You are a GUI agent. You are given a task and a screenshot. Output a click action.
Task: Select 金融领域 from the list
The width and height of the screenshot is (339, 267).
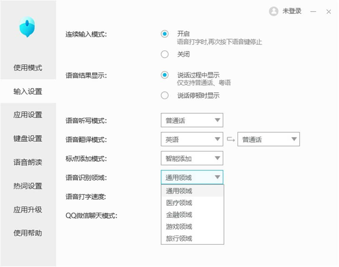(193, 215)
